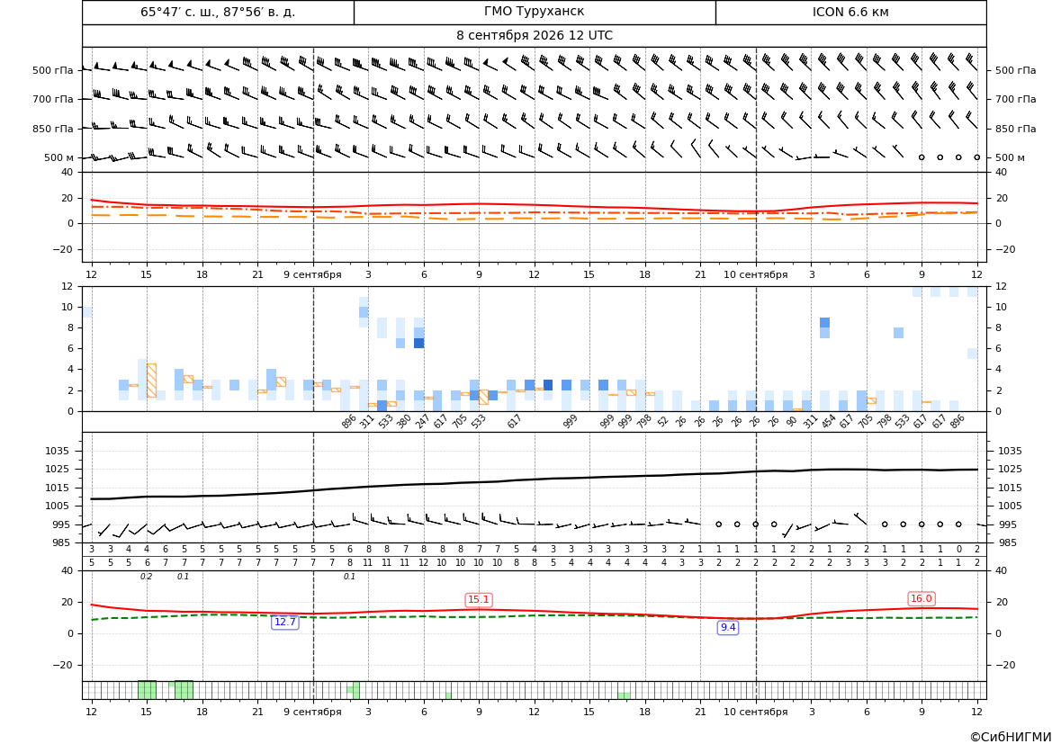
Task: Click the right 500 м level label
Action: [1010, 157]
